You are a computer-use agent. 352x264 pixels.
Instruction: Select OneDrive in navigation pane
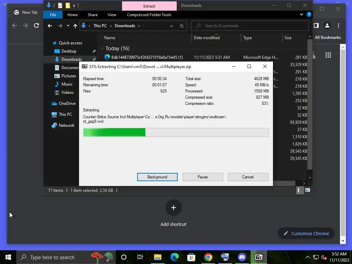tap(67, 103)
